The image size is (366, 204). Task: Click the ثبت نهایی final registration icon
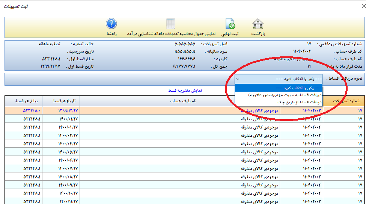pyautogui.click(x=230, y=24)
